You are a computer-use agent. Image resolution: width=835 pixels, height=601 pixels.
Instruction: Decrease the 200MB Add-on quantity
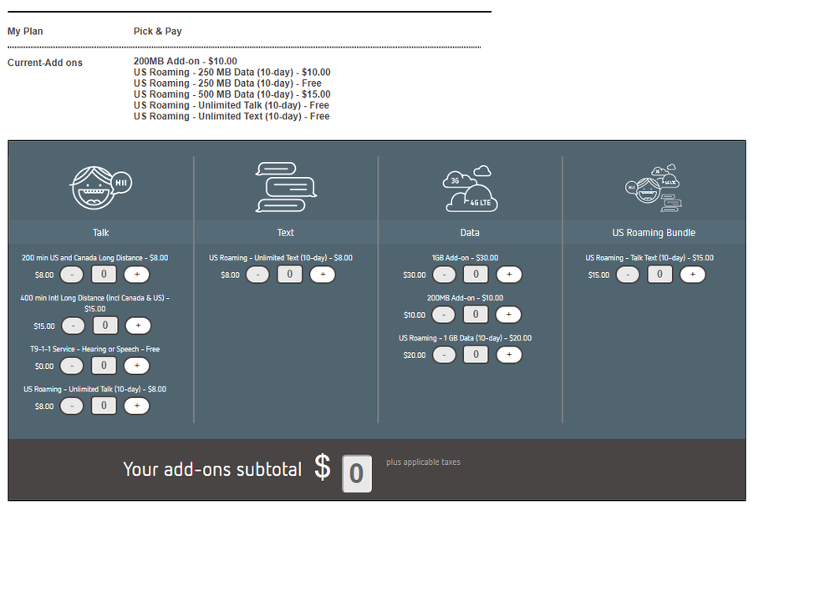pos(443,315)
